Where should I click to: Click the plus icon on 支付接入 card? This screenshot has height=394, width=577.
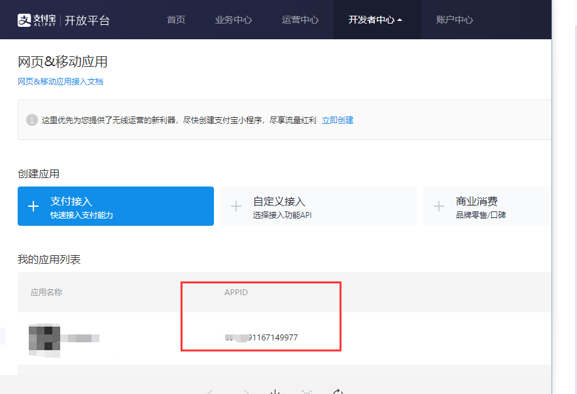pos(34,206)
